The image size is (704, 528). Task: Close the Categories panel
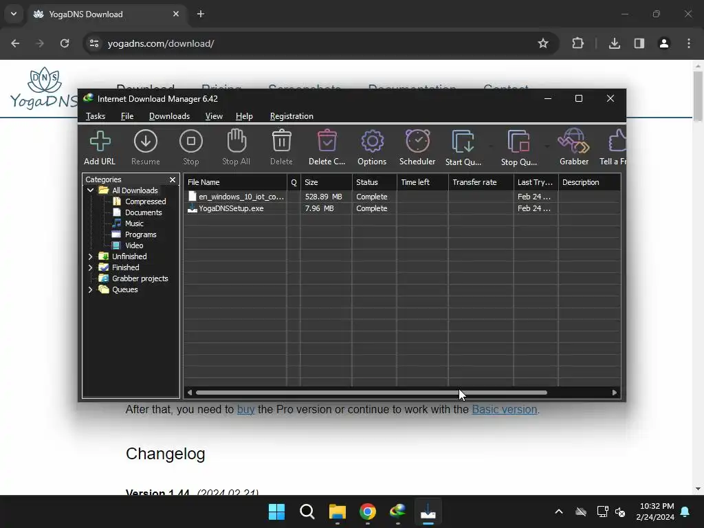click(x=173, y=179)
